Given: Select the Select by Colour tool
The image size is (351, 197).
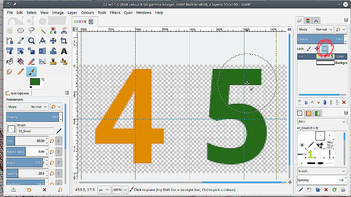Looking at the screenshot, I should 53,31.
